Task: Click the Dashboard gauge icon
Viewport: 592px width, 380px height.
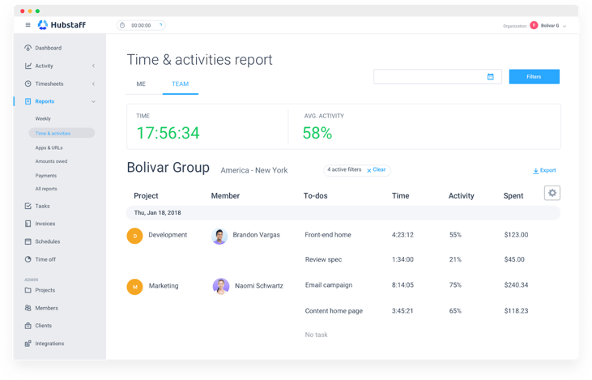Action: 28,48
